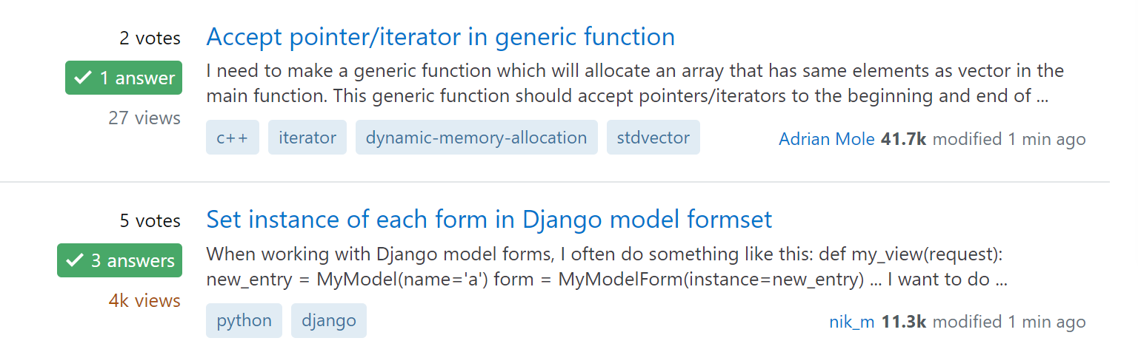Click the green "1 answer" badge

(124, 78)
